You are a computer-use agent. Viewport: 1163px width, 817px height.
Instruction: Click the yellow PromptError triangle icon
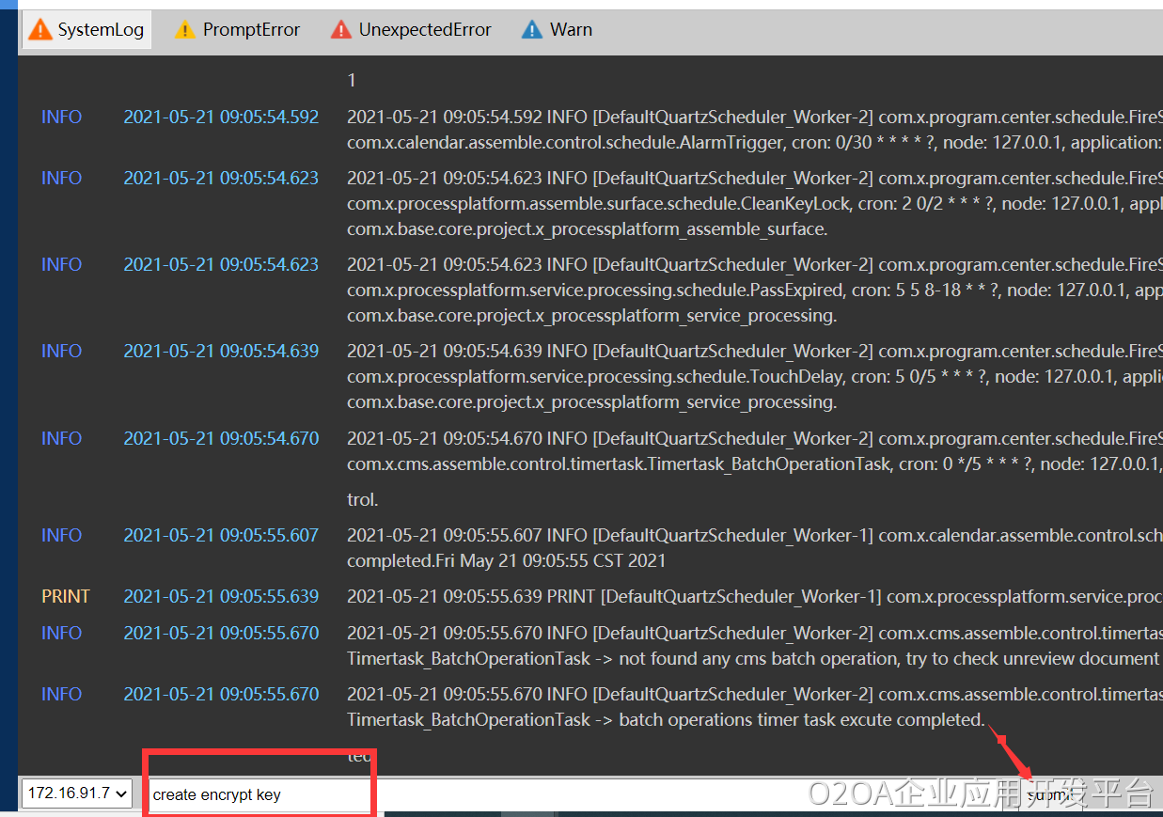[185, 30]
